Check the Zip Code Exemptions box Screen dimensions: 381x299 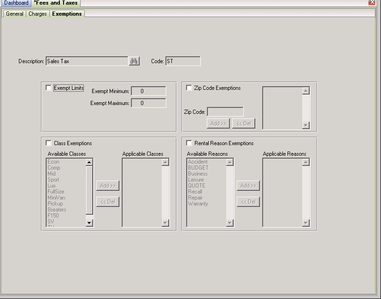[x=189, y=88]
